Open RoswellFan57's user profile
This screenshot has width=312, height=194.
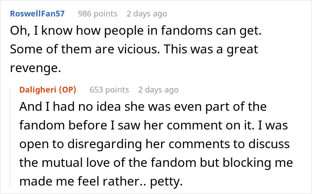click(37, 13)
